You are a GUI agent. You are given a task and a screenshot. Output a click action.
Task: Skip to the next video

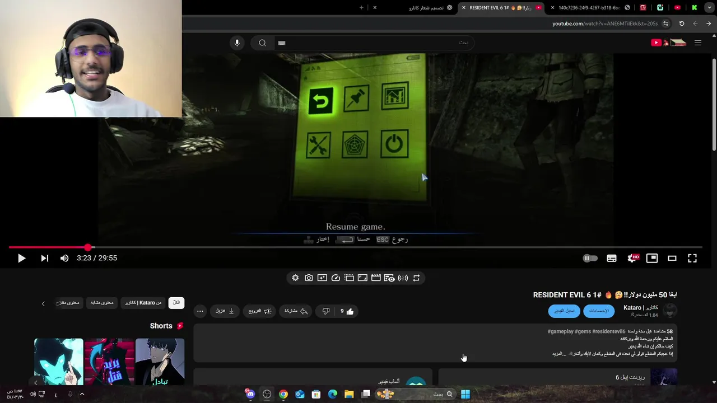(x=44, y=258)
